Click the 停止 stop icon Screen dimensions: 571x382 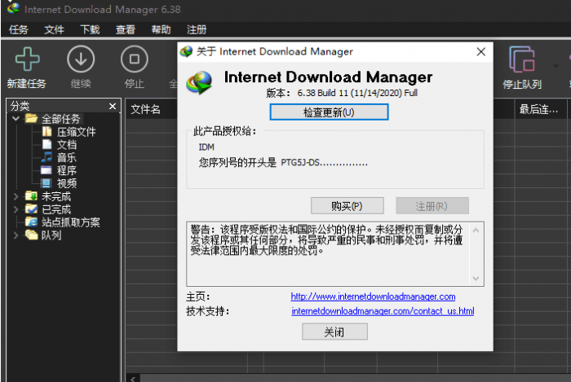click(x=135, y=59)
